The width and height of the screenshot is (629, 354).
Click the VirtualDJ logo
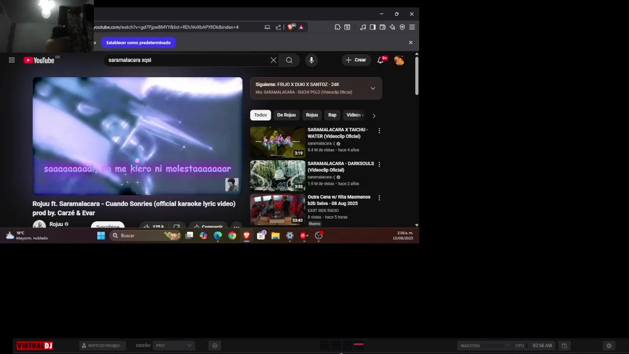[x=34, y=346]
